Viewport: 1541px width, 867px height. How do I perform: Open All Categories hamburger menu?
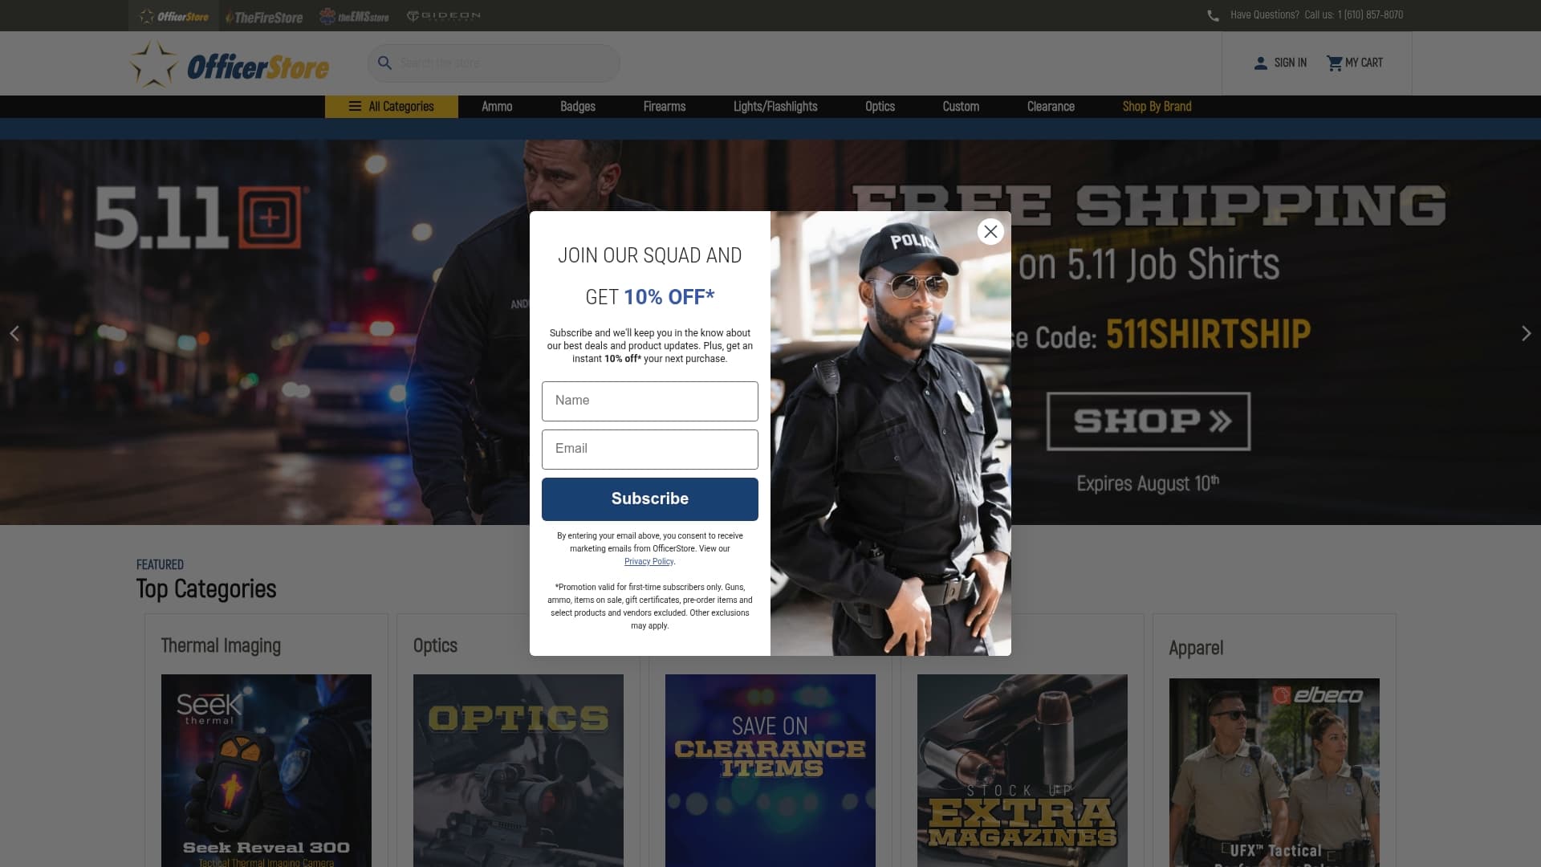[392, 107]
